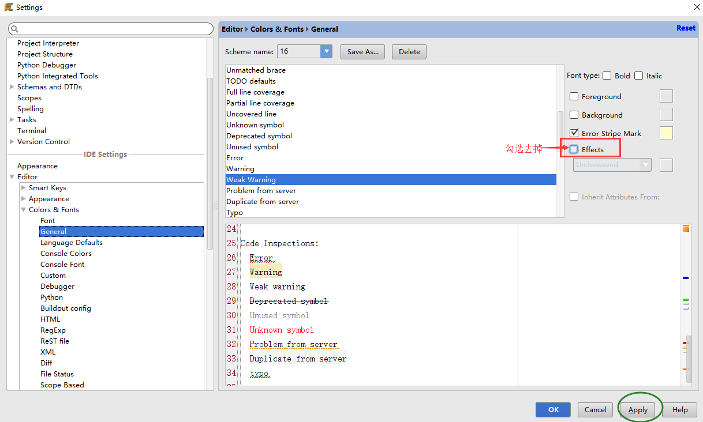The width and height of the screenshot is (703, 422).
Task: Click the blue error stripe marker
Action: [686, 278]
